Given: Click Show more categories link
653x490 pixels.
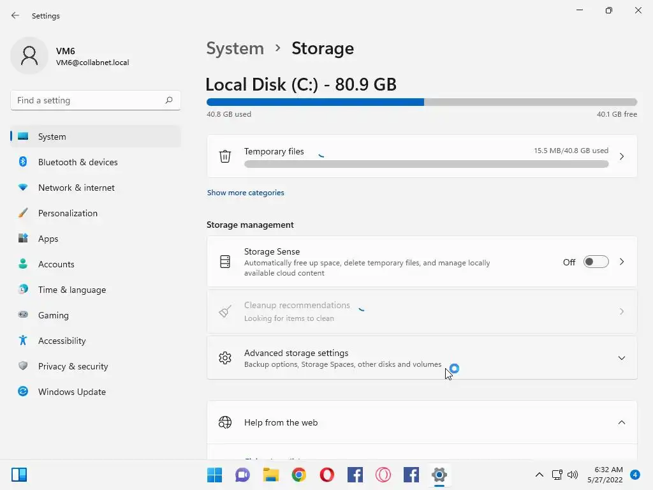Looking at the screenshot, I should 246,193.
